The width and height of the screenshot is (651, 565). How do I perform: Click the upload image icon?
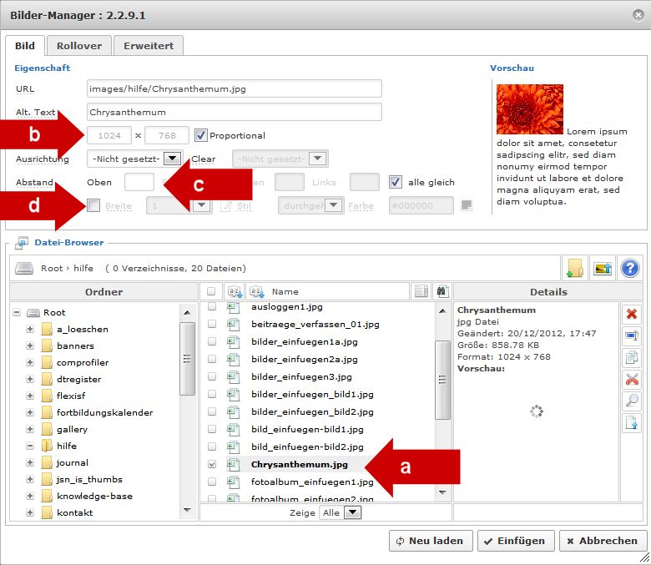[x=602, y=268]
